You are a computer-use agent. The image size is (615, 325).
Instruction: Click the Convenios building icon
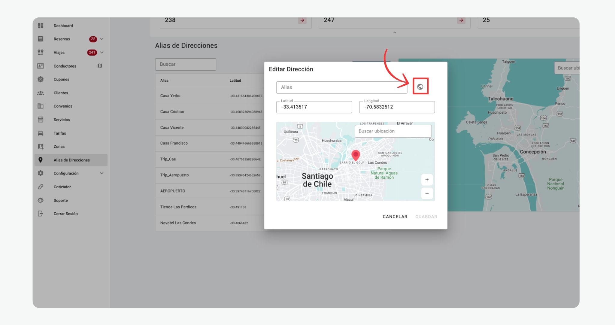(41, 106)
